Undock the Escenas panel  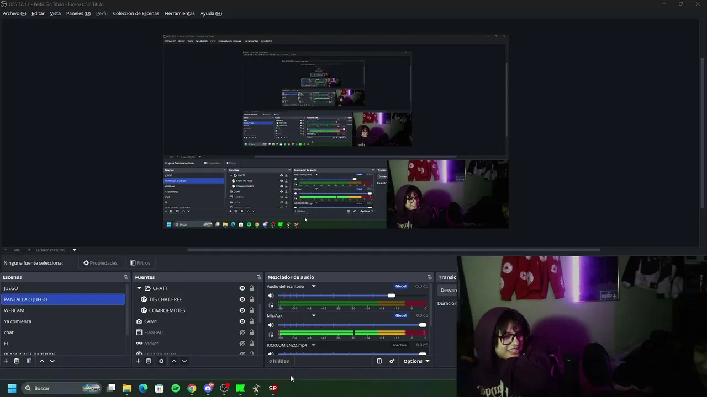126,277
